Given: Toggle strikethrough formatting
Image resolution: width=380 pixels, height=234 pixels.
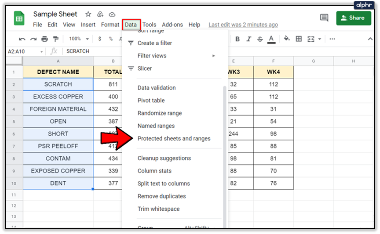Looking at the screenshot, I should pos(260,39).
